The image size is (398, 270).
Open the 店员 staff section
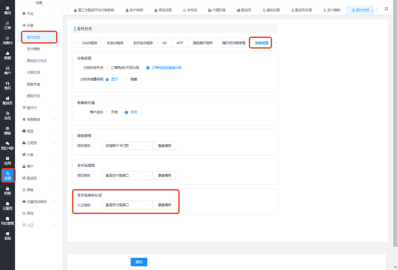click(7, 115)
